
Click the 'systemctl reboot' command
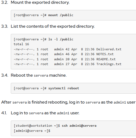pos(64,88)
